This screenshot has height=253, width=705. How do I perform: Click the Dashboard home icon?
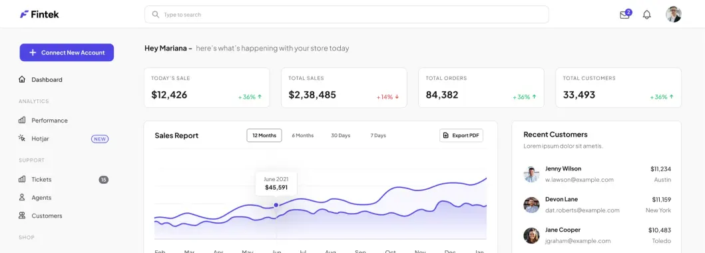(x=22, y=79)
